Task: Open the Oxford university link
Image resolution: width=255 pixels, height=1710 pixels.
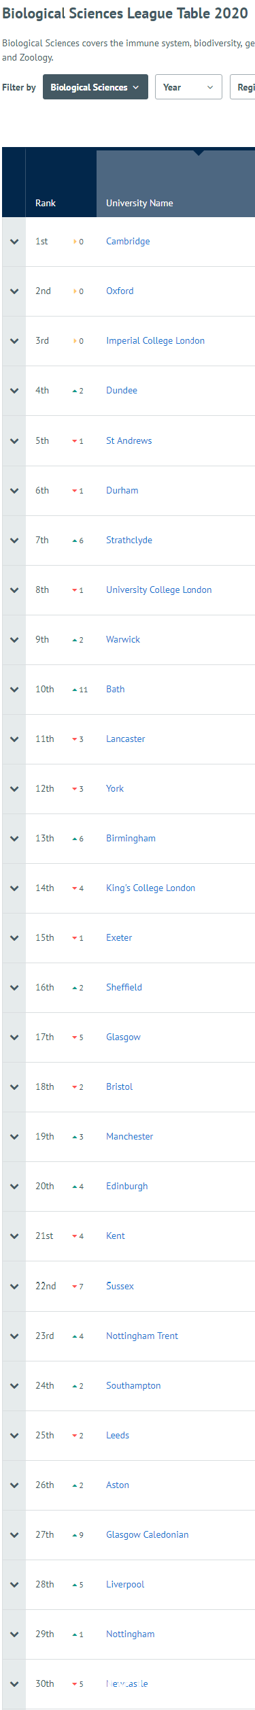Action: [120, 291]
